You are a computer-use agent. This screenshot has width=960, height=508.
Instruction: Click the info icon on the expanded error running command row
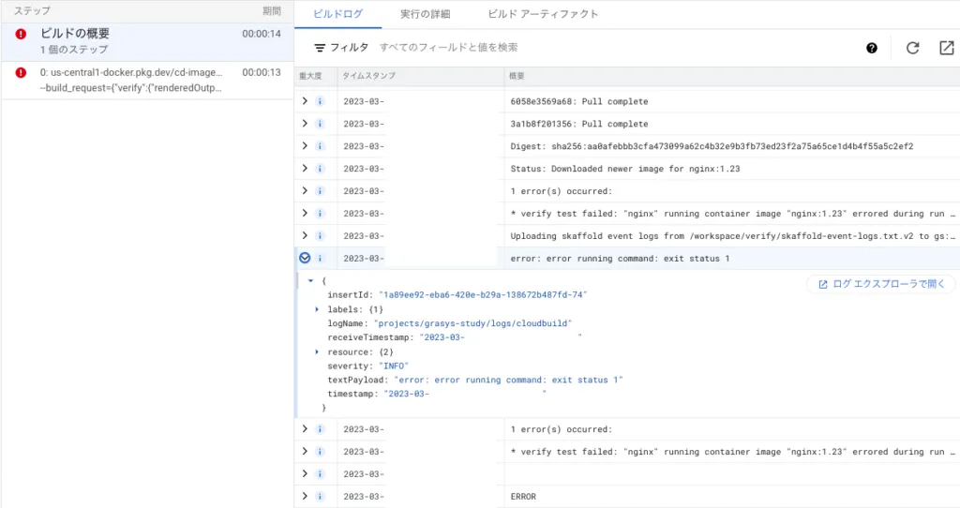(x=320, y=259)
